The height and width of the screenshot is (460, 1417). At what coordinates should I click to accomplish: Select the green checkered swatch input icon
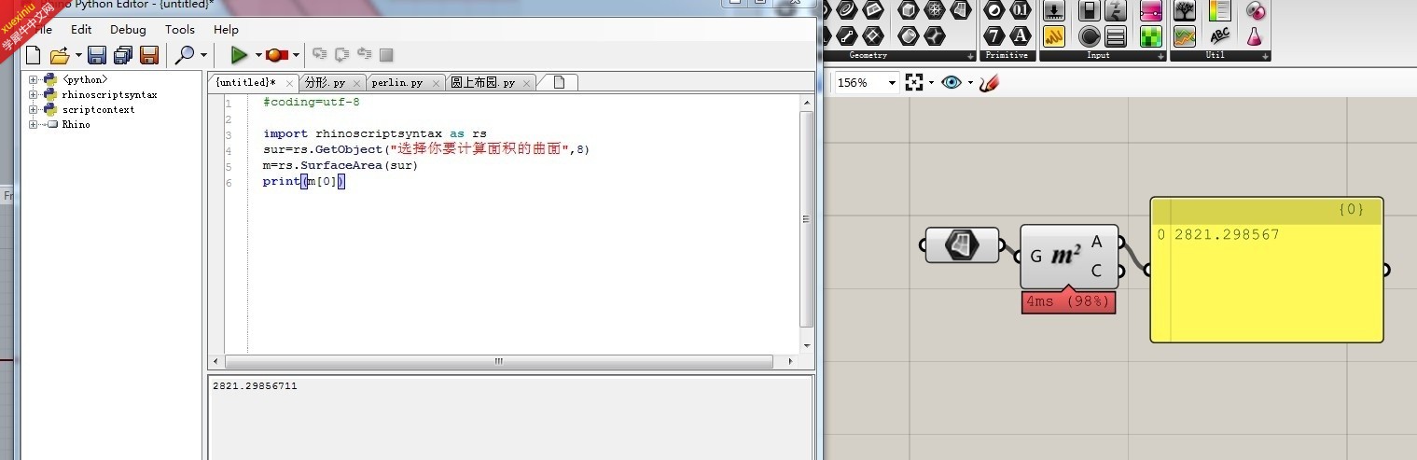pos(1151,35)
